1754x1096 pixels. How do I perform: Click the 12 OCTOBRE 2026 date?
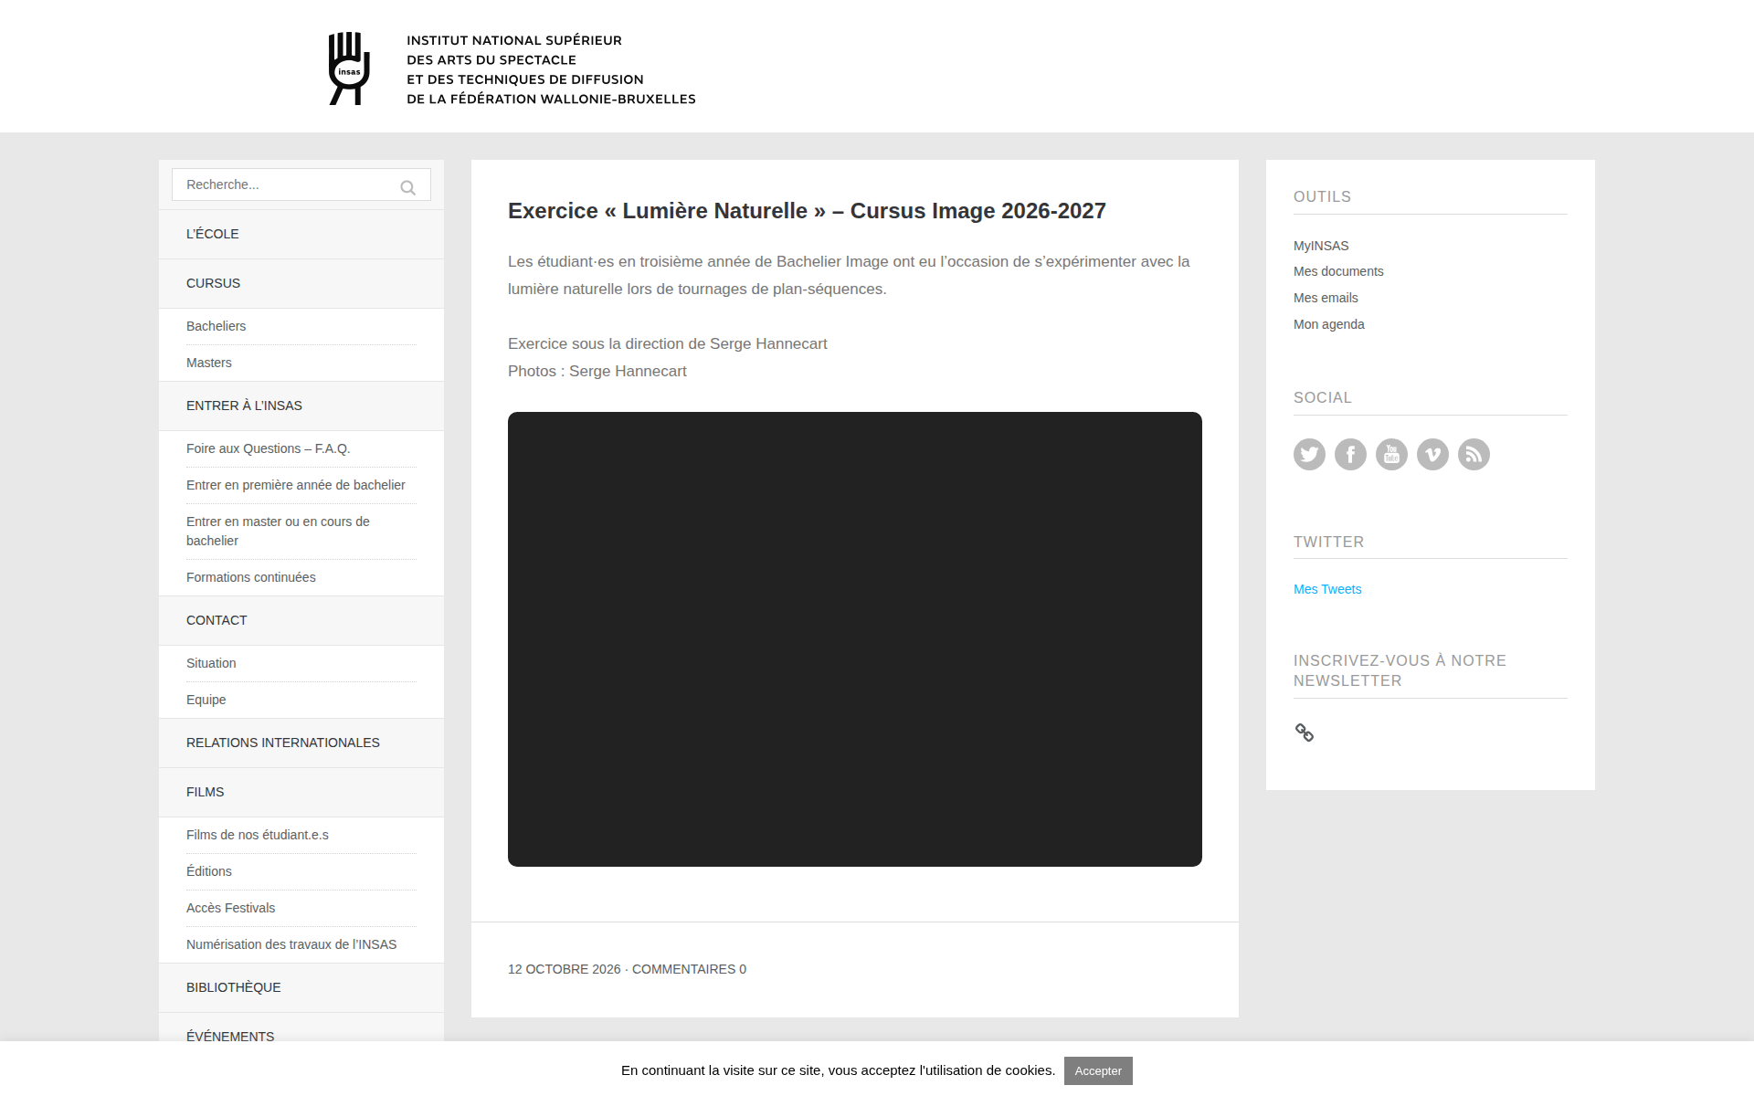pos(565,969)
